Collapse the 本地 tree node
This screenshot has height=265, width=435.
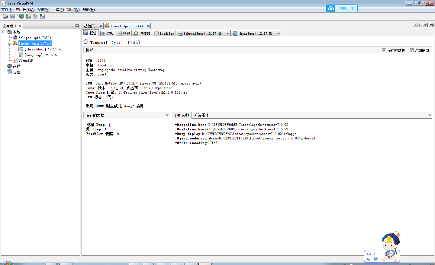(x=4, y=32)
